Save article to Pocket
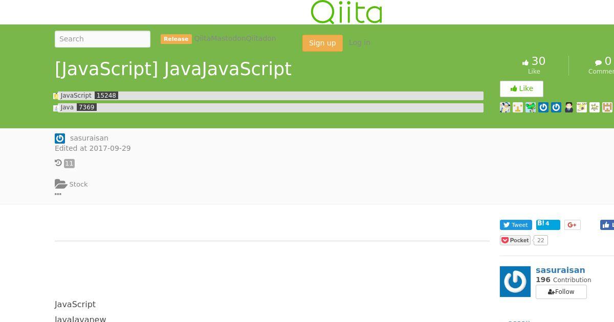This screenshot has width=614, height=322. tap(515, 240)
